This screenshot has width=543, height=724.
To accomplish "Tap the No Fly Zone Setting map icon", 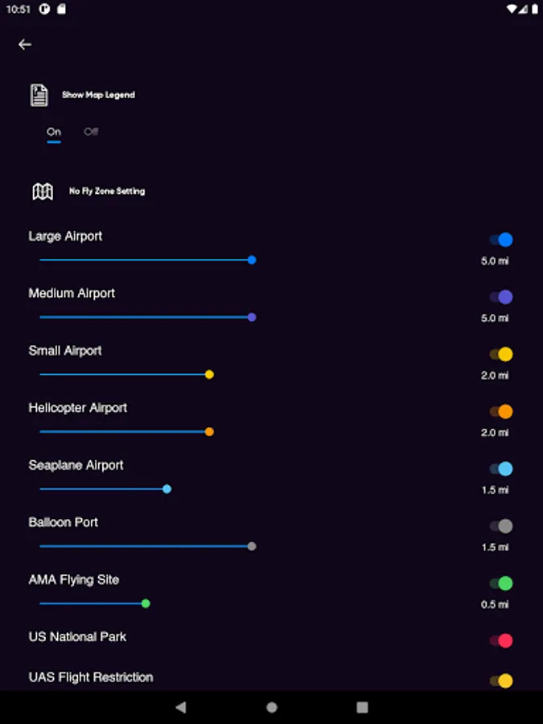I will coord(43,191).
